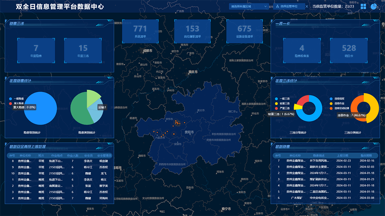This screenshot has width=385, height=216.
Task: Click the 年度隐患 tile showing 7
Action: coord(36,50)
